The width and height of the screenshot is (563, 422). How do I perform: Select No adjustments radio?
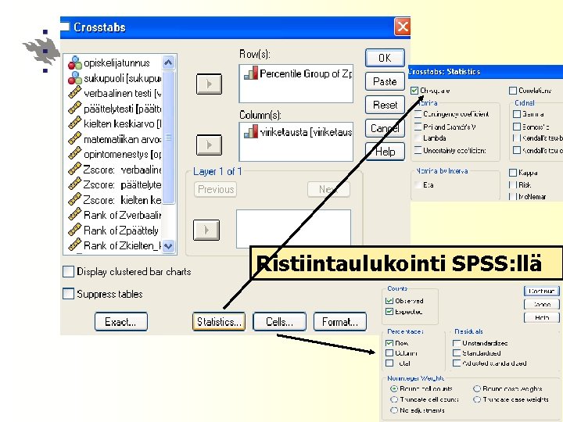(394, 410)
